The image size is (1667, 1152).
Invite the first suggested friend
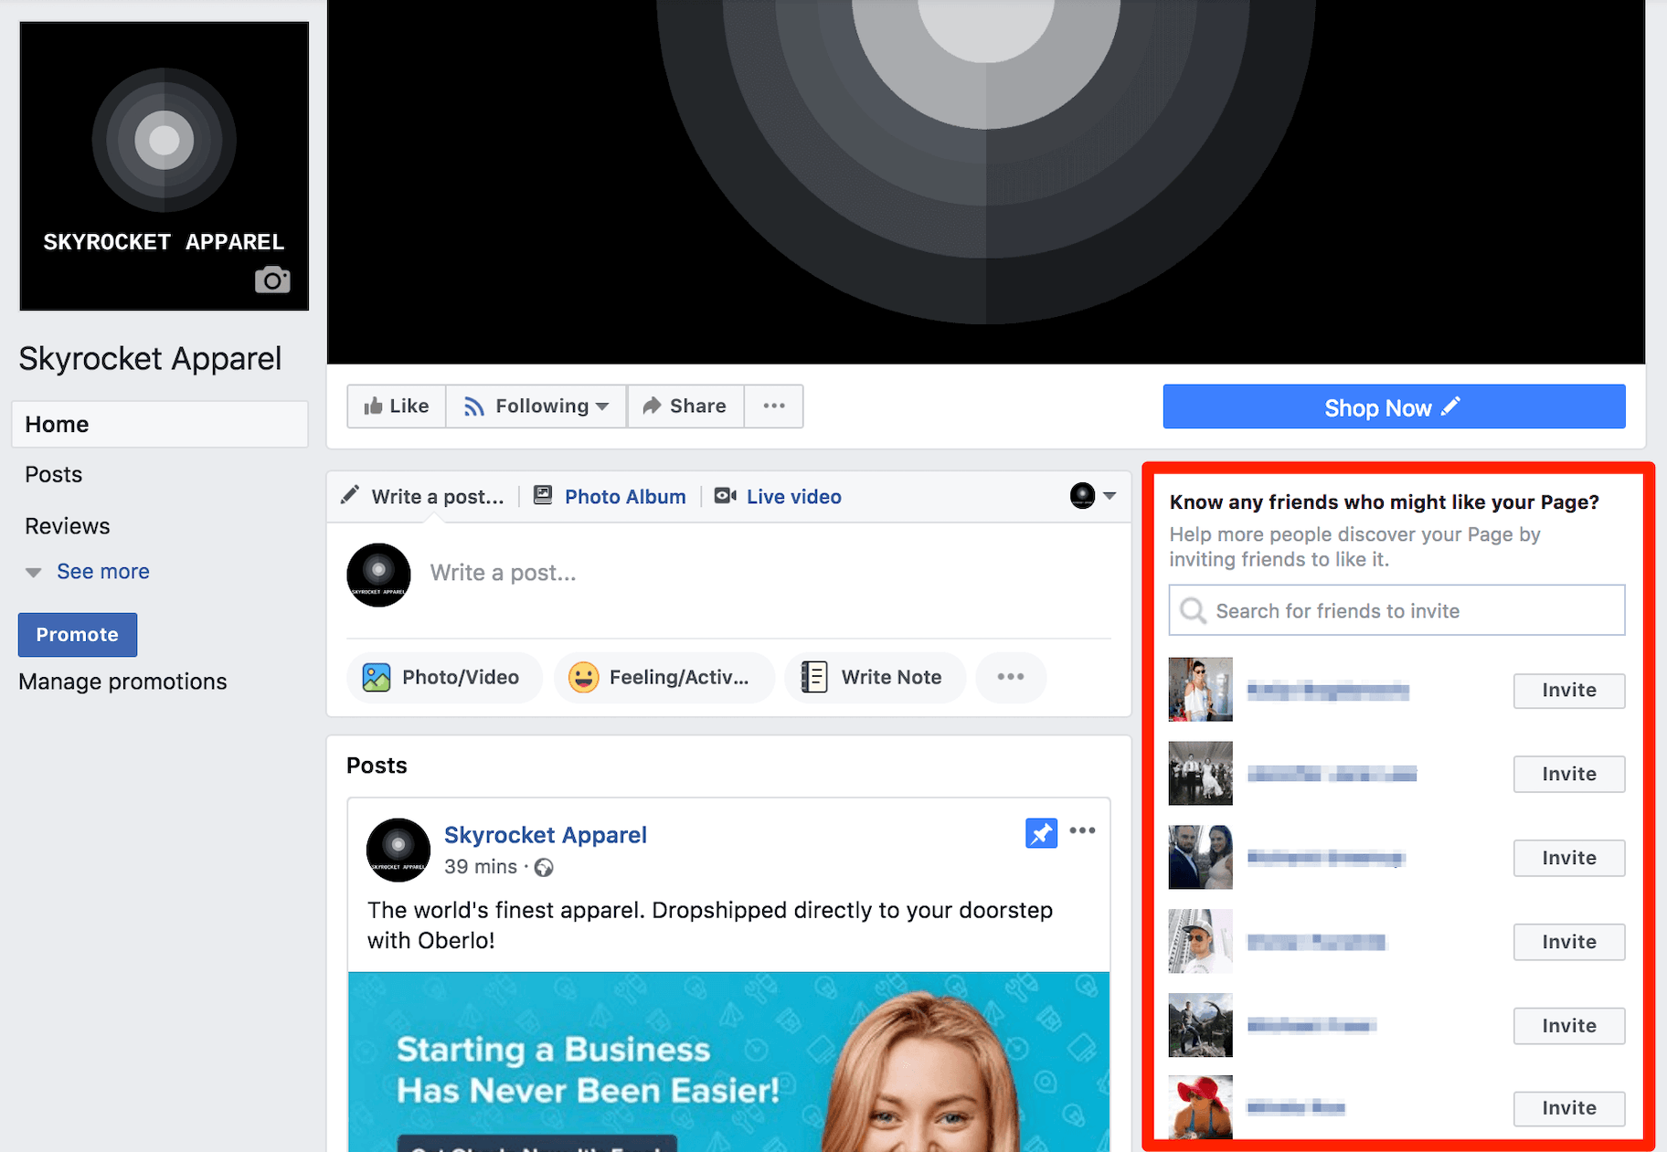click(1568, 691)
